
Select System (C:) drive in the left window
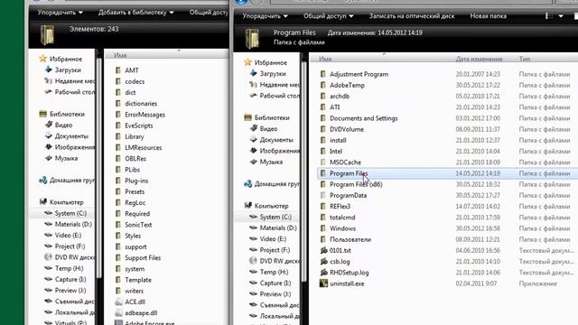coord(70,213)
